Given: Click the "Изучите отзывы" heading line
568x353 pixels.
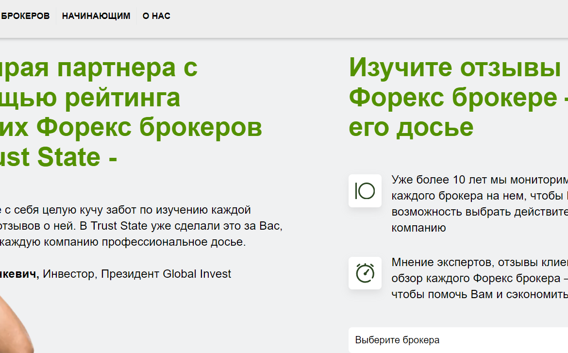Looking at the screenshot, I should [x=455, y=67].
